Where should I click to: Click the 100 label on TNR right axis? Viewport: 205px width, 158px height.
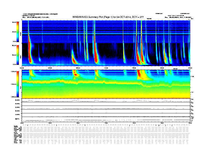tap(192, 76)
